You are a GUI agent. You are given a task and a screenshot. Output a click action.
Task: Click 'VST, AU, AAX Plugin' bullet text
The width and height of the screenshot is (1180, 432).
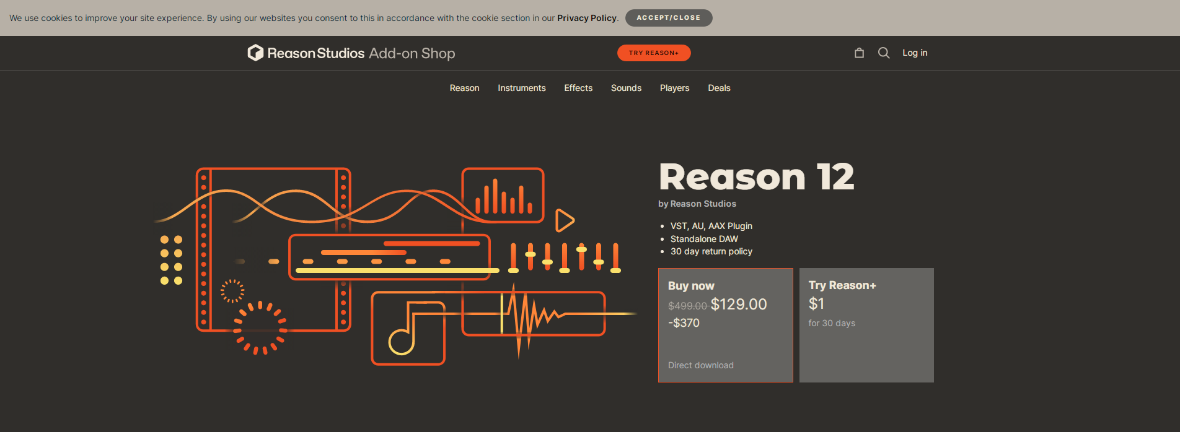coord(711,226)
